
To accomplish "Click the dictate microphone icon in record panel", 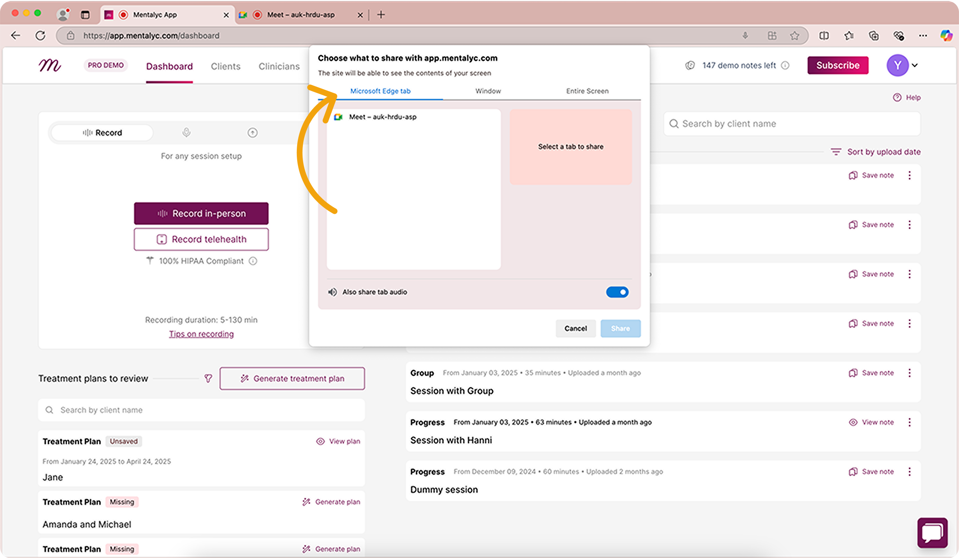I will point(186,133).
